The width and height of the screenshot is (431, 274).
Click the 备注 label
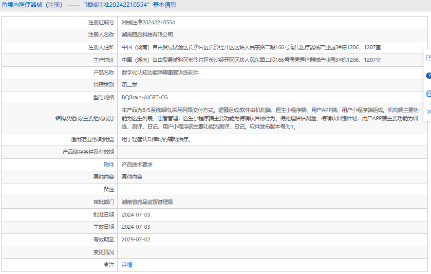pos(109,189)
